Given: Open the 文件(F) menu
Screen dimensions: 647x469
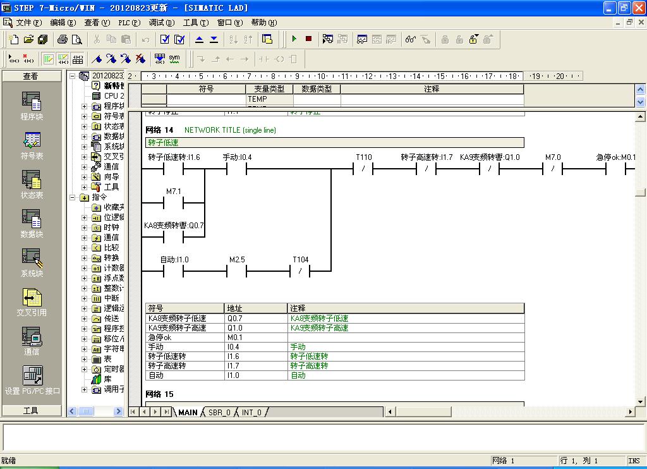Looking at the screenshot, I should pos(28,23).
